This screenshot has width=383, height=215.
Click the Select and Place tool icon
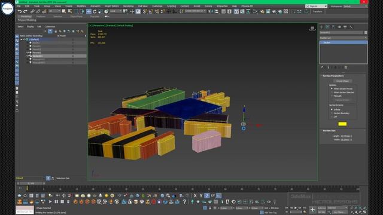click(x=107, y=11)
